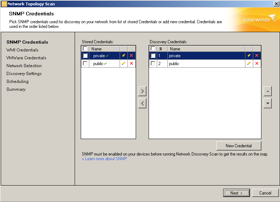Edit discovery credential private with pencil icon

(249, 56)
